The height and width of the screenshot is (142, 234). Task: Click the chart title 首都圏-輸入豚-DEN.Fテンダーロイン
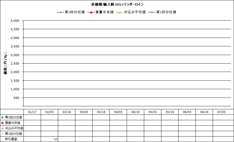[x=117, y=4]
